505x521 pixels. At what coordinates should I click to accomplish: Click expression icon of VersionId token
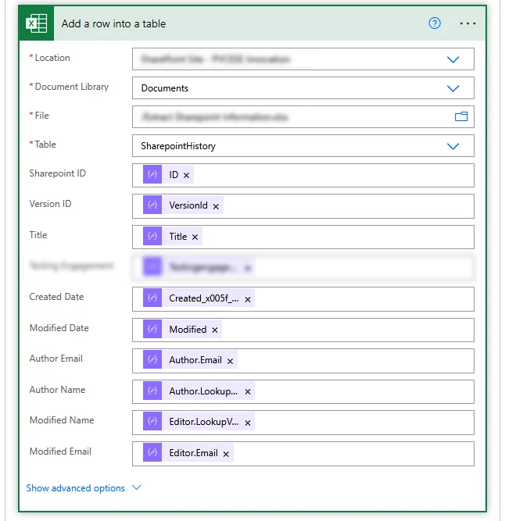pos(152,205)
